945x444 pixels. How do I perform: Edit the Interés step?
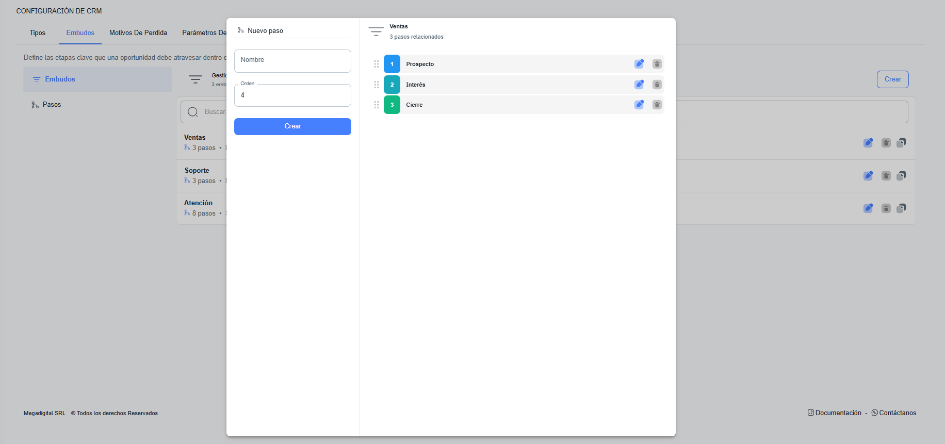[x=639, y=85]
